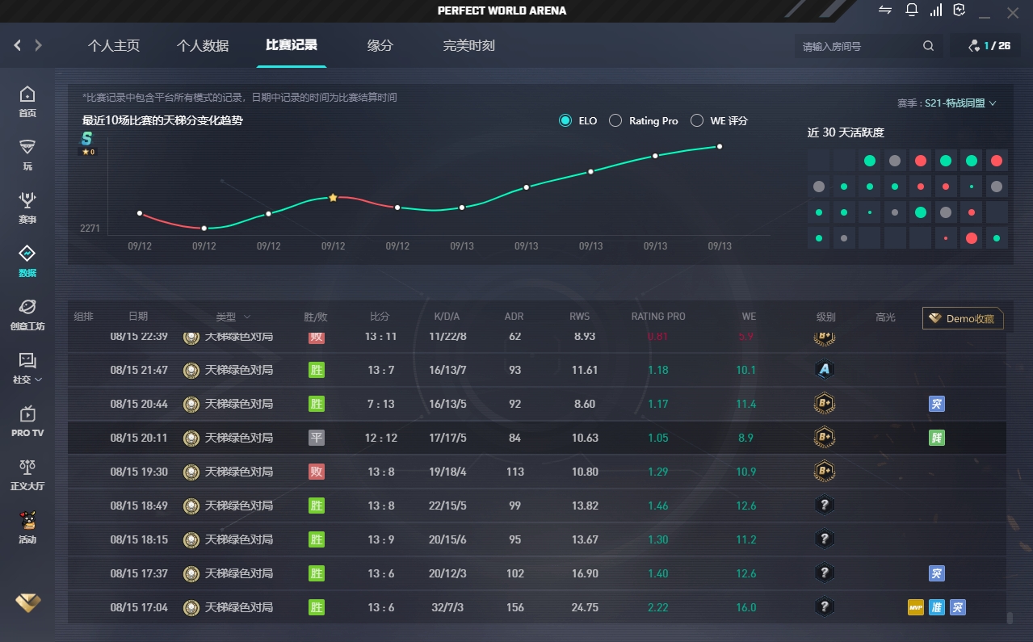Click the 准 highlight badge for 08/15 17:04

pos(937,607)
